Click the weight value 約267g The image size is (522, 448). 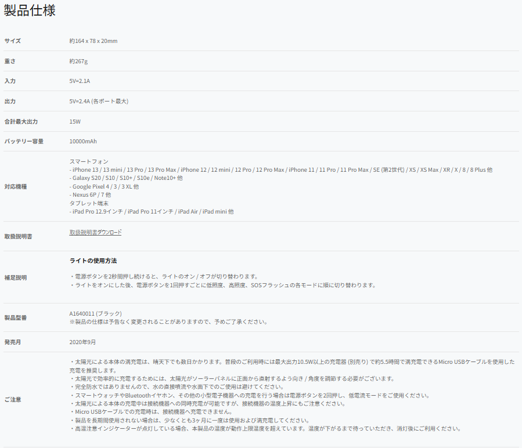point(78,62)
